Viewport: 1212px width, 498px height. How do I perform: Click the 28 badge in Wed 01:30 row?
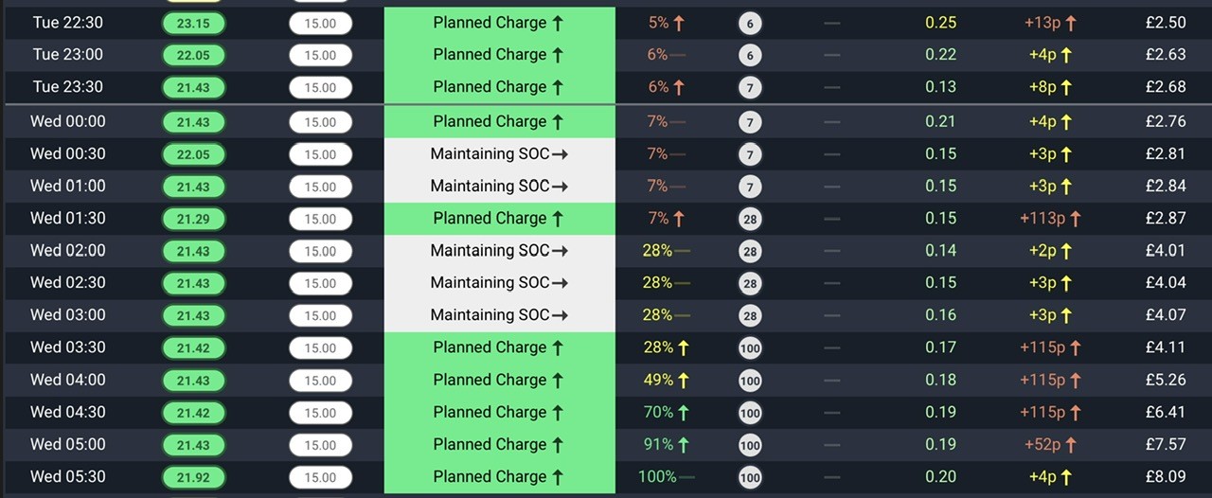coord(750,220)
